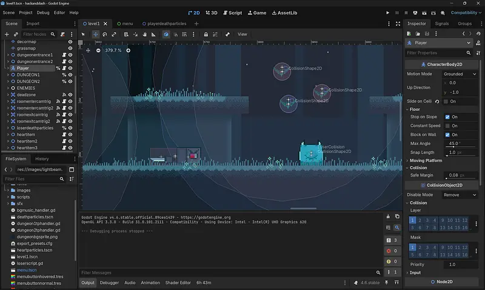This screenshot has width=485, height=290.
Task: Expand the dungeonentrance1 tree node
Action: [7, 55]
